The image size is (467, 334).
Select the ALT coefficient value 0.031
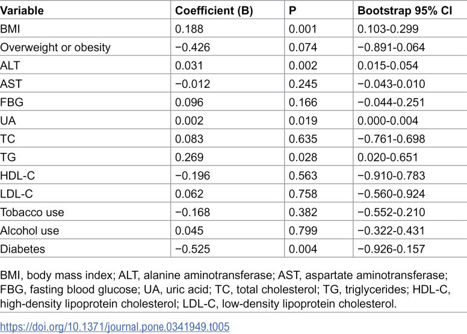[x=189, y=66]
